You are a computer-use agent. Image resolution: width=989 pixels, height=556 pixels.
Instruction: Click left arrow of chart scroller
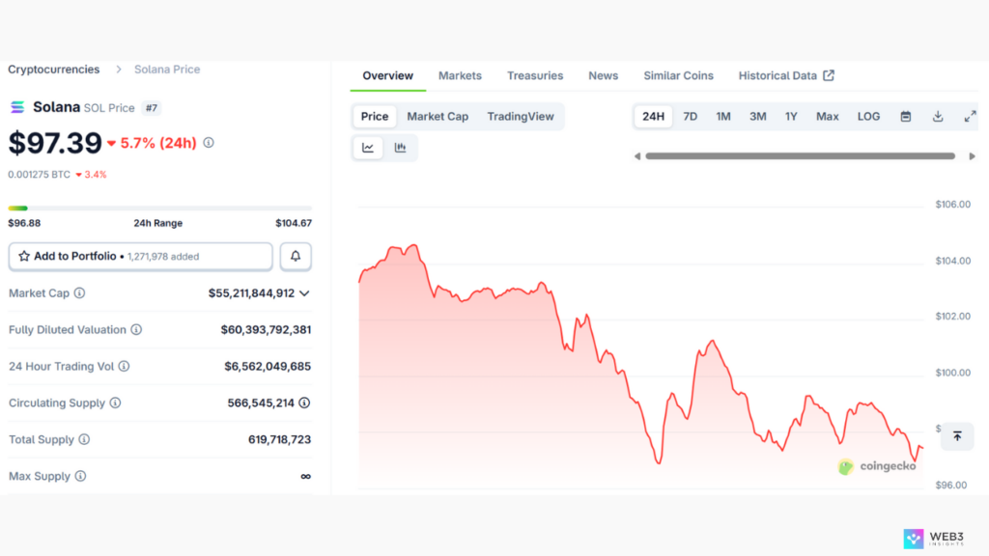coord(637,156)
